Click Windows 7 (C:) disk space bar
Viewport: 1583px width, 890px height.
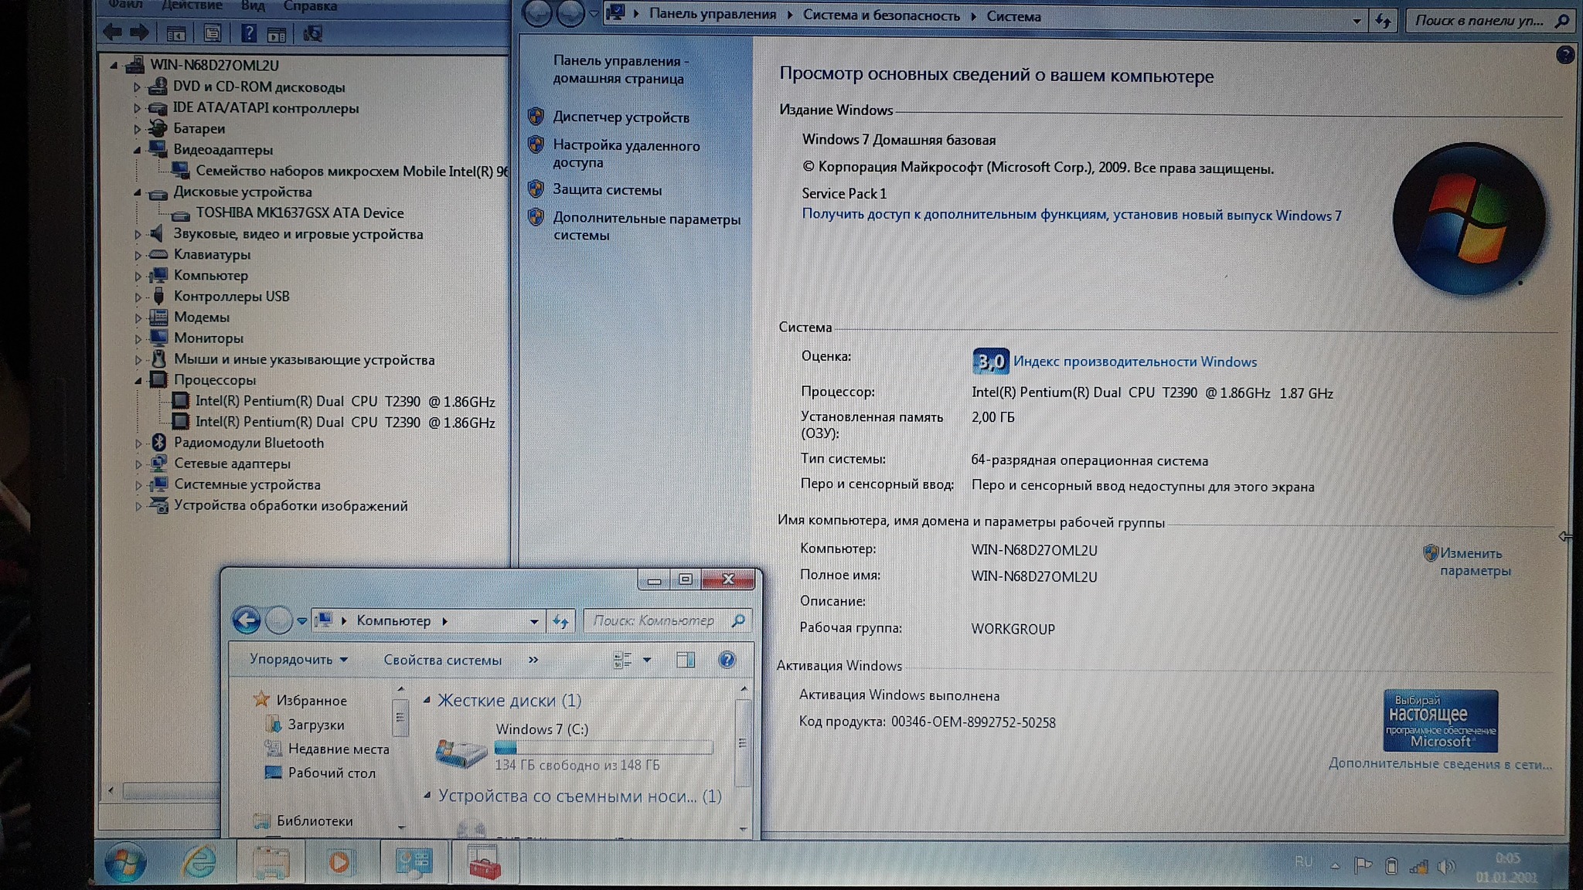603,747
